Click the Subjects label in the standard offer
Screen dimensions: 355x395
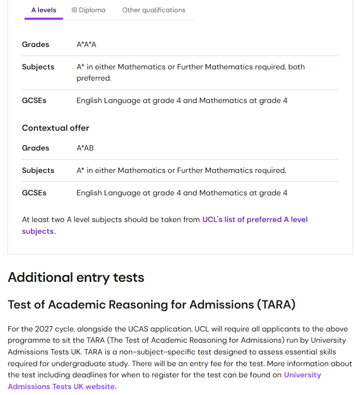pyautogui.click(x=38, y=67)
